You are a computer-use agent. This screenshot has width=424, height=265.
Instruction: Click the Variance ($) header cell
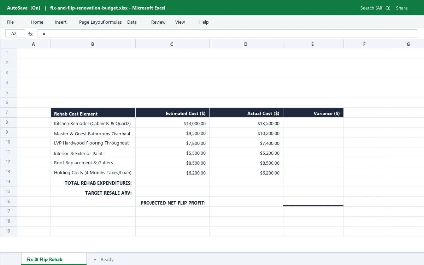313,113
